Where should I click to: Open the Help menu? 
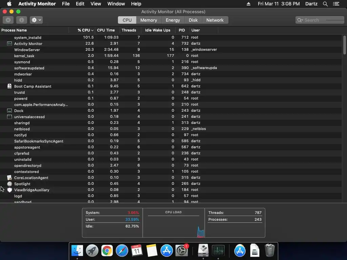136,4
